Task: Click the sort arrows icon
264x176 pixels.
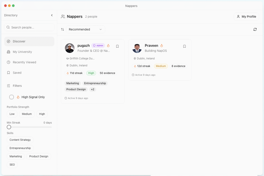Action: coord(62,29)
